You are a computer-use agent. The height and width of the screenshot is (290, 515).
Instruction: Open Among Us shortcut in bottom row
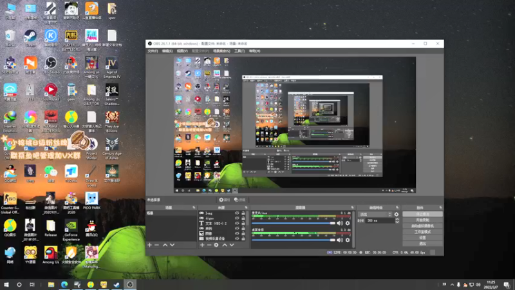tap(51, 255)
